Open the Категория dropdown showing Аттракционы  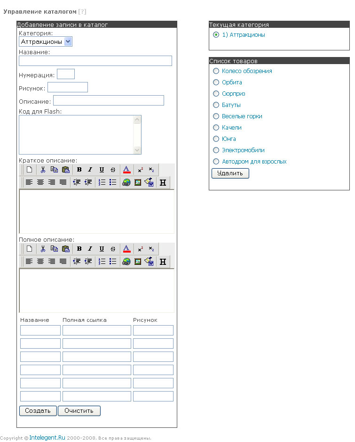46,42
